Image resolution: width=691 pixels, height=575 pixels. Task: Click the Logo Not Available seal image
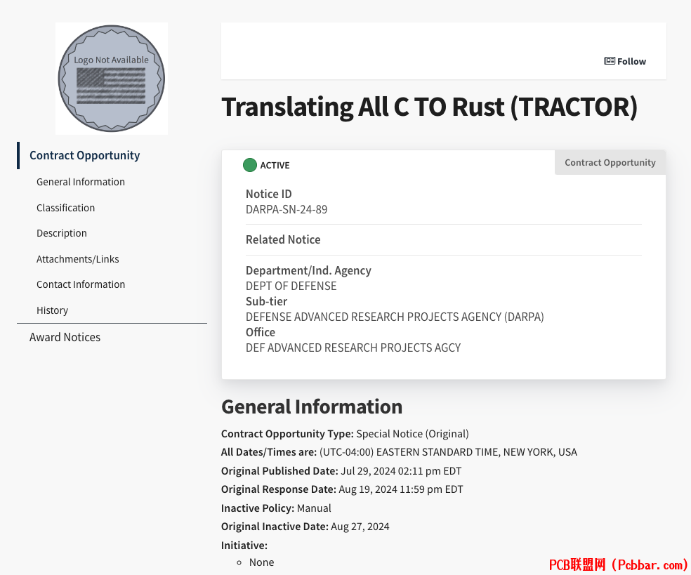point(112,79)
